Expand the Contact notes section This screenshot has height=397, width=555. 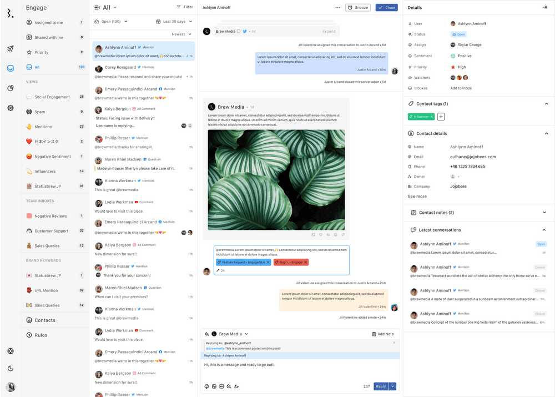(x=544, y=212)
